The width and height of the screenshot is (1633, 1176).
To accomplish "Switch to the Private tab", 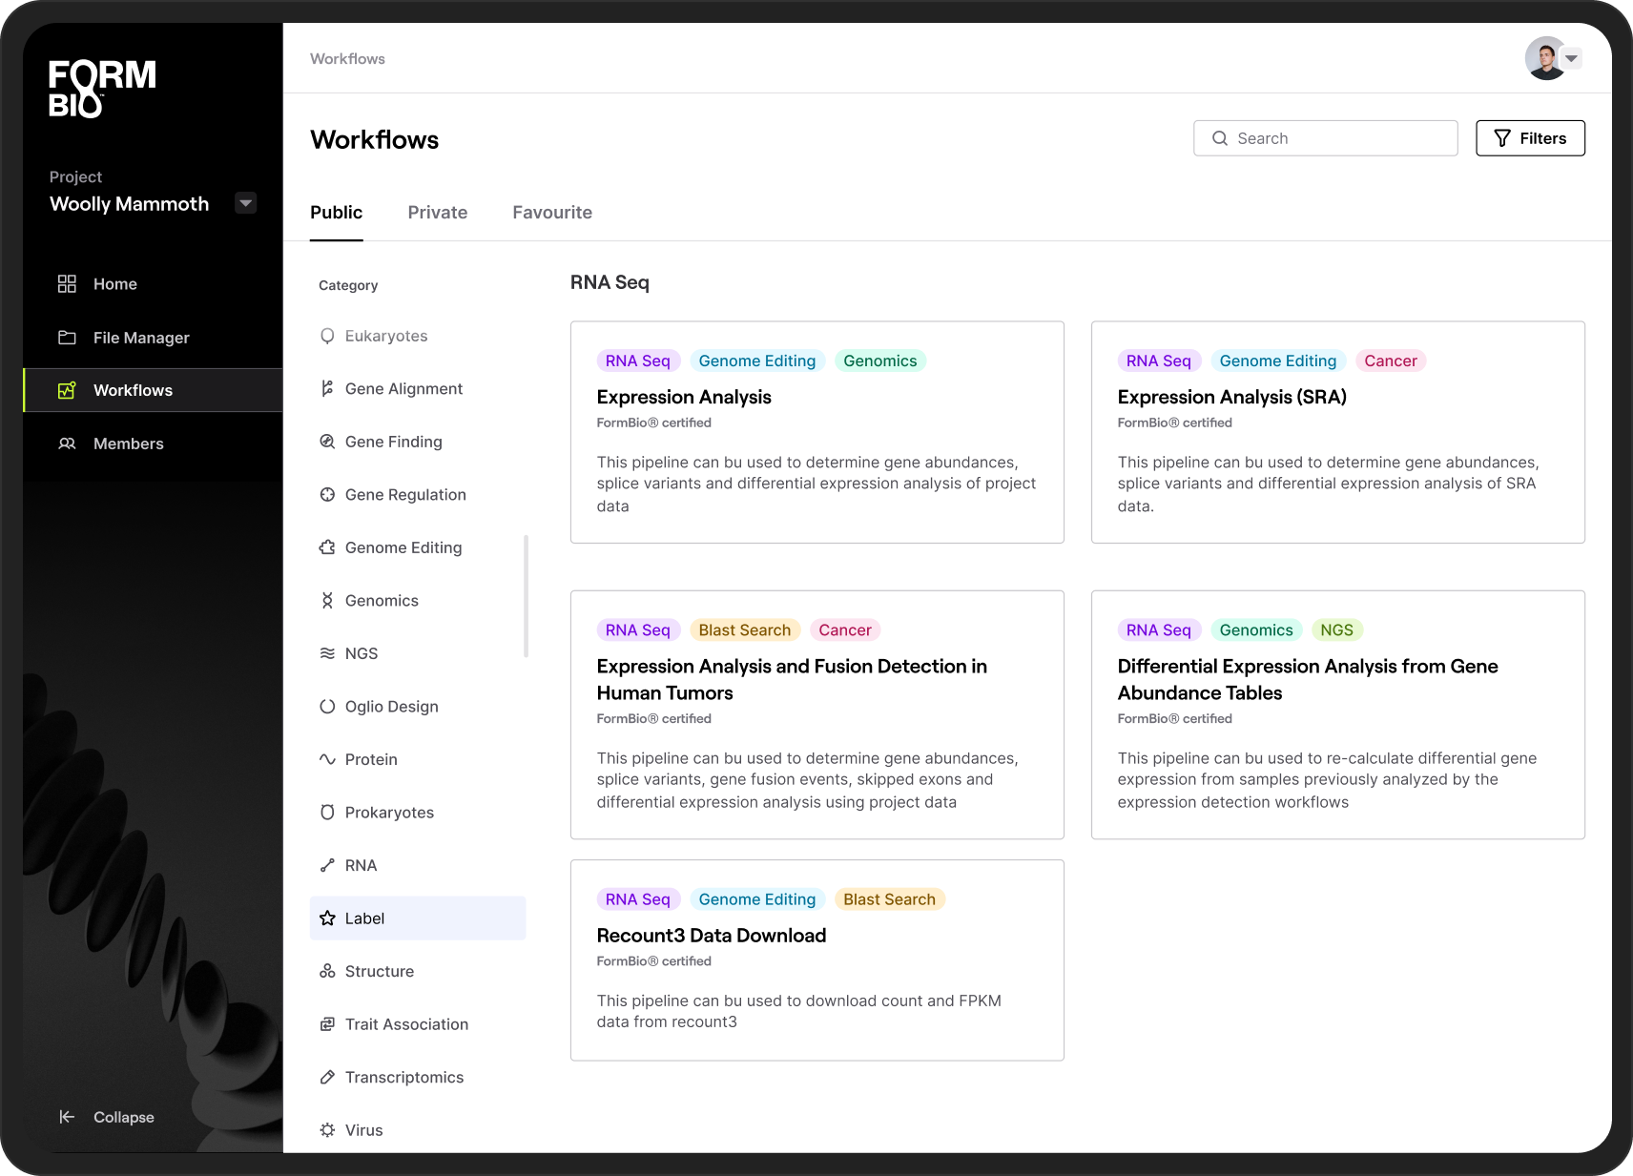I will tap(438, 212).
